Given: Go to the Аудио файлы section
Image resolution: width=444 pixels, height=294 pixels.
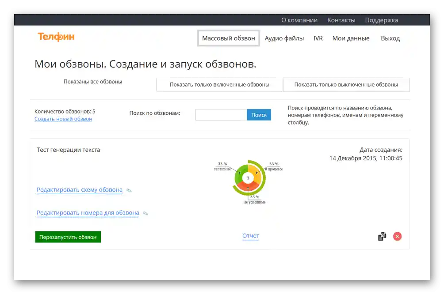Looking at the screenshot, I should 284,38.
